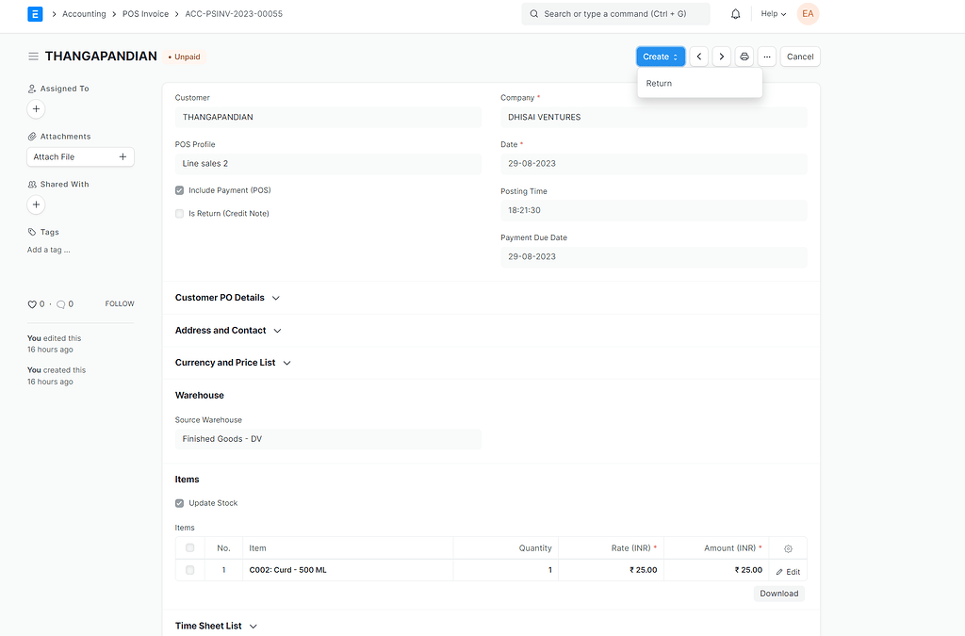965x636 pixels.
Task: Select Return from the Create menu
Action: pyautogui.click(x=658, y=83)
